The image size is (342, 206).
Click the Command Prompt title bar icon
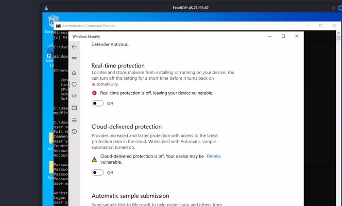[x=58, y=26]
